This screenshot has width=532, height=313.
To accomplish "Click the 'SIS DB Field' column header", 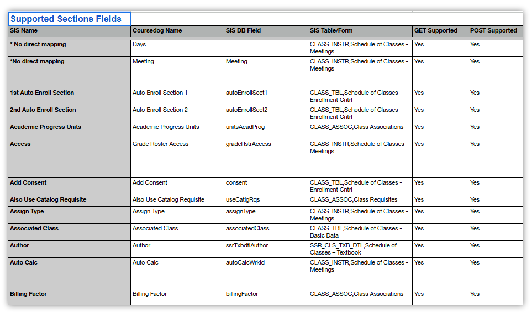I will click(266, 31).
